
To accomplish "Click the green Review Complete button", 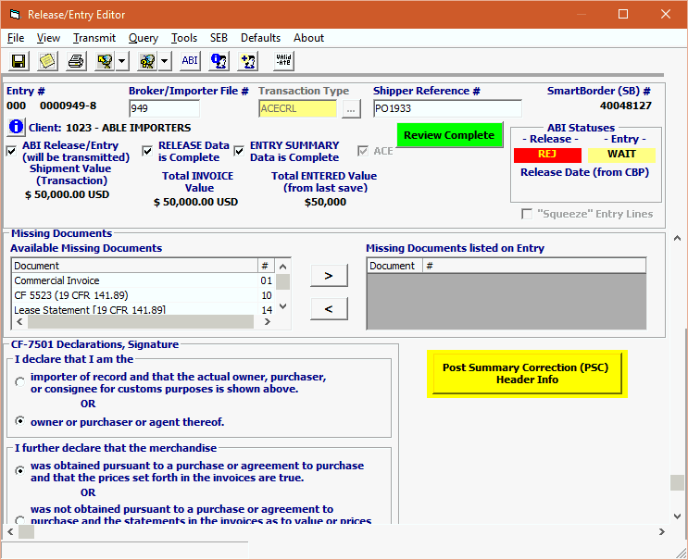I will click(x=449, y=135).
